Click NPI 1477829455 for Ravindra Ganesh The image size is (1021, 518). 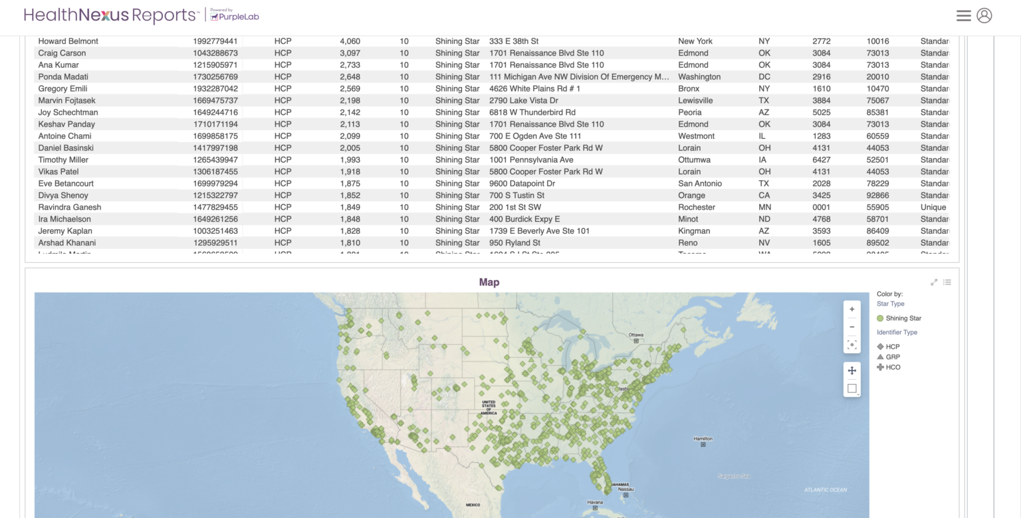215,207
